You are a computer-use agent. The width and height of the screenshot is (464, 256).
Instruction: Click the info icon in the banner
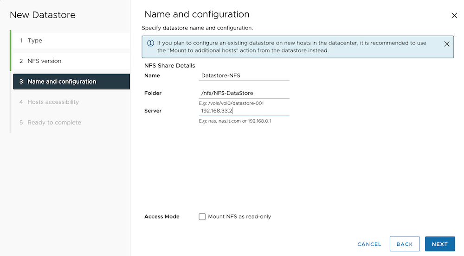(x=150, y=43)
